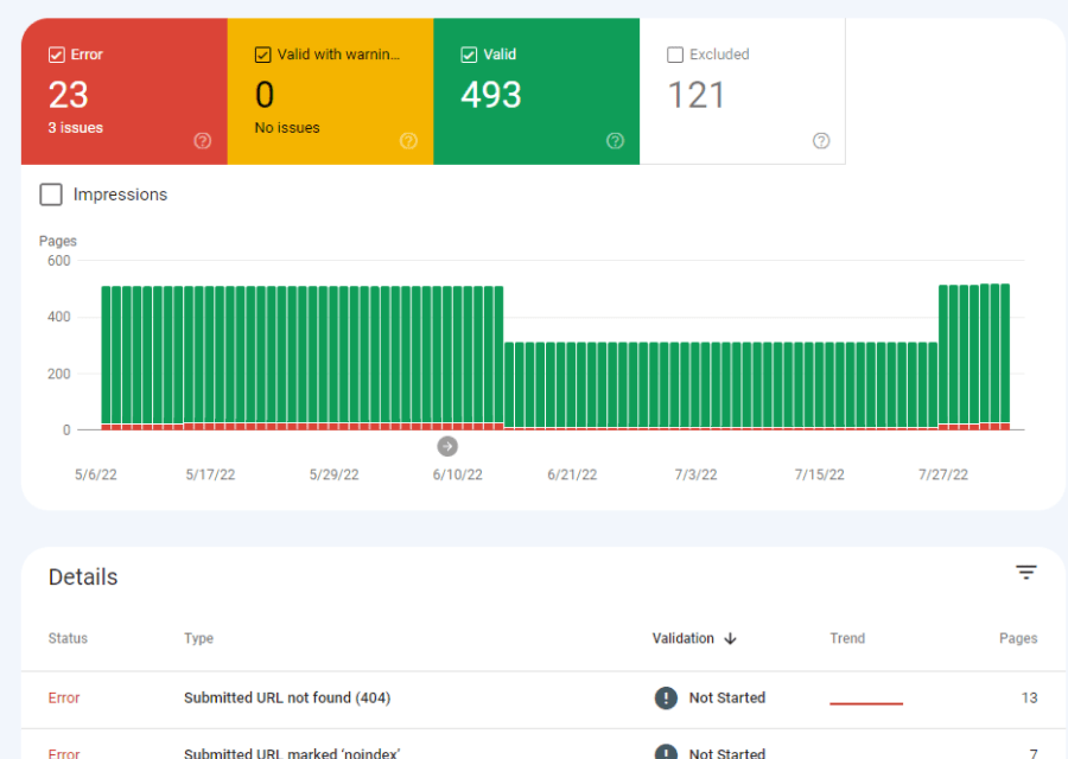The image size is (1068, 759).
Task: Open help for Valid with warnings count
Action: point(408,142)
